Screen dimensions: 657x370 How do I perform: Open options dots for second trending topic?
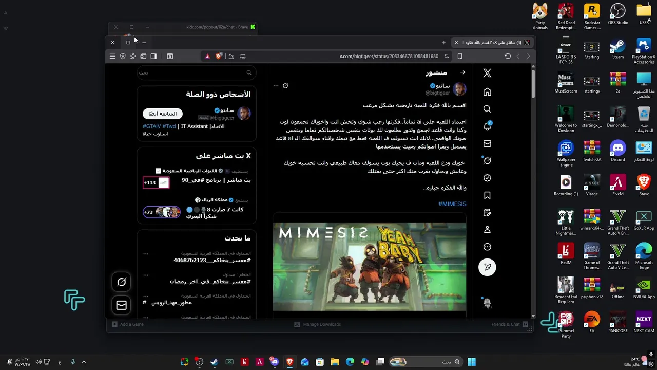pos(146,275)
